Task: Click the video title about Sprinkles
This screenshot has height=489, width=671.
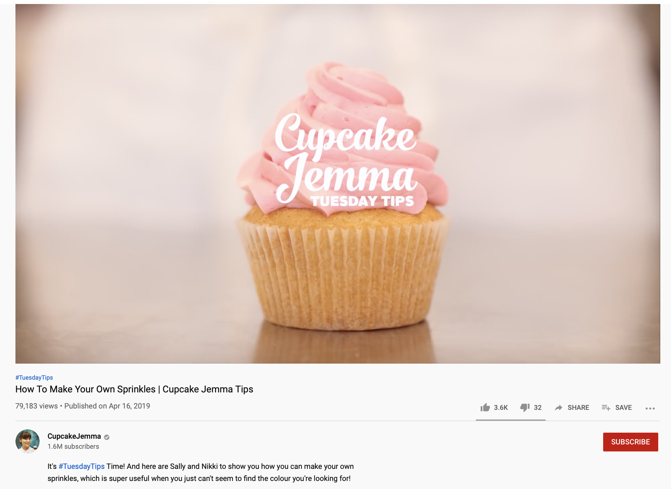Action: click(134, 389)
